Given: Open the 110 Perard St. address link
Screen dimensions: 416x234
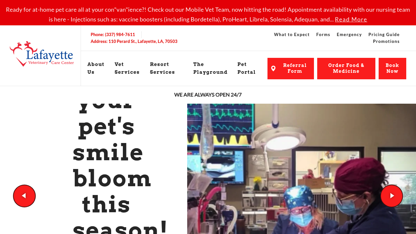Looking at the screenshot, I should pyautogui.click(x=143, y=41).
